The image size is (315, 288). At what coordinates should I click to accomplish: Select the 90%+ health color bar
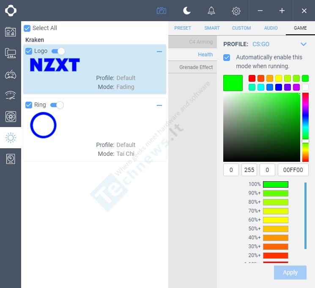pos(276,193)
